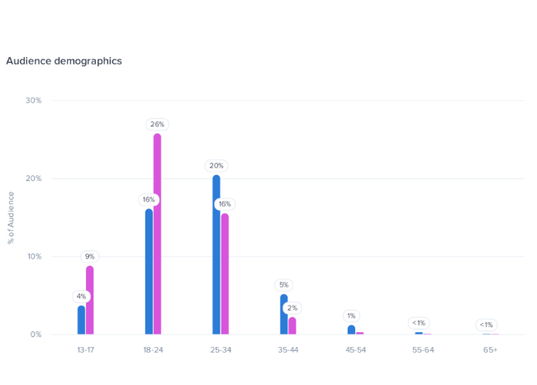The height and width of the screenshot is (385, 537).
Task: Click the blue bar for ages 13-17
Action: coord(82,321)
